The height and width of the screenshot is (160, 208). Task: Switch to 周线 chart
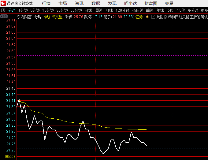tap(99, 10)
